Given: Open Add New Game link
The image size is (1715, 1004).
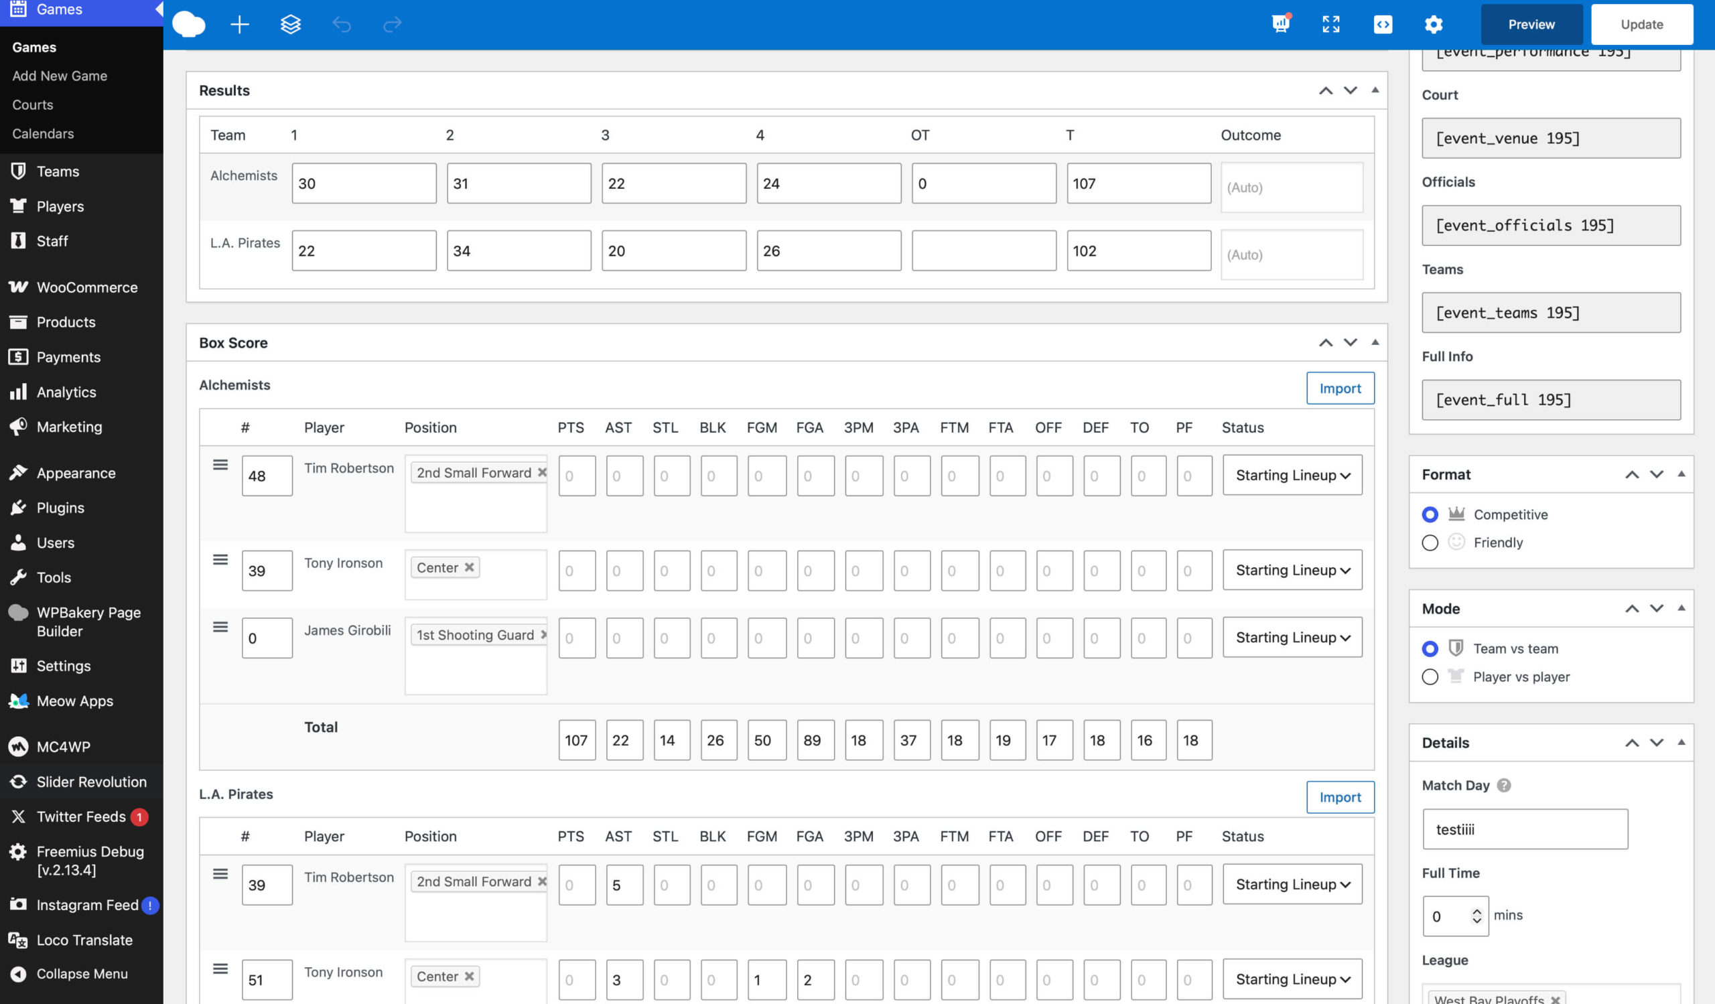Looking at the screenshot, I should point(60,76).
